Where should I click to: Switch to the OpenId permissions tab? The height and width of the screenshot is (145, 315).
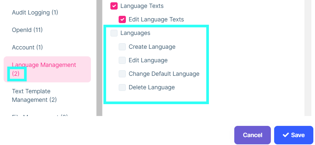click(27, 30)
